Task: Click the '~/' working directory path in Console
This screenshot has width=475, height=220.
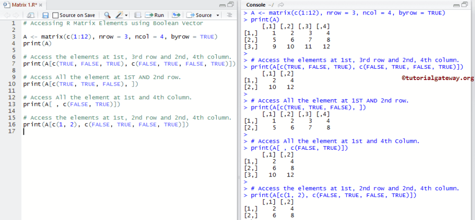Action: pos(272,5)
